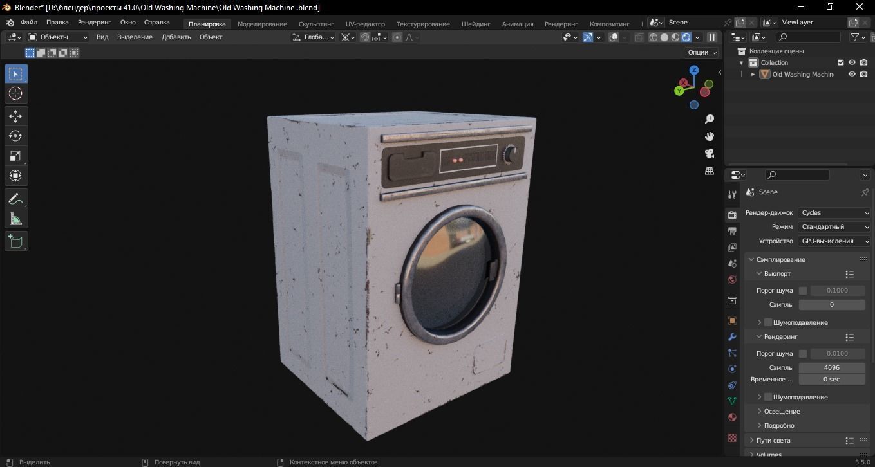The image size is (875, 467).
Task: Click the pan view hand icon
Action: click(710, 136)
